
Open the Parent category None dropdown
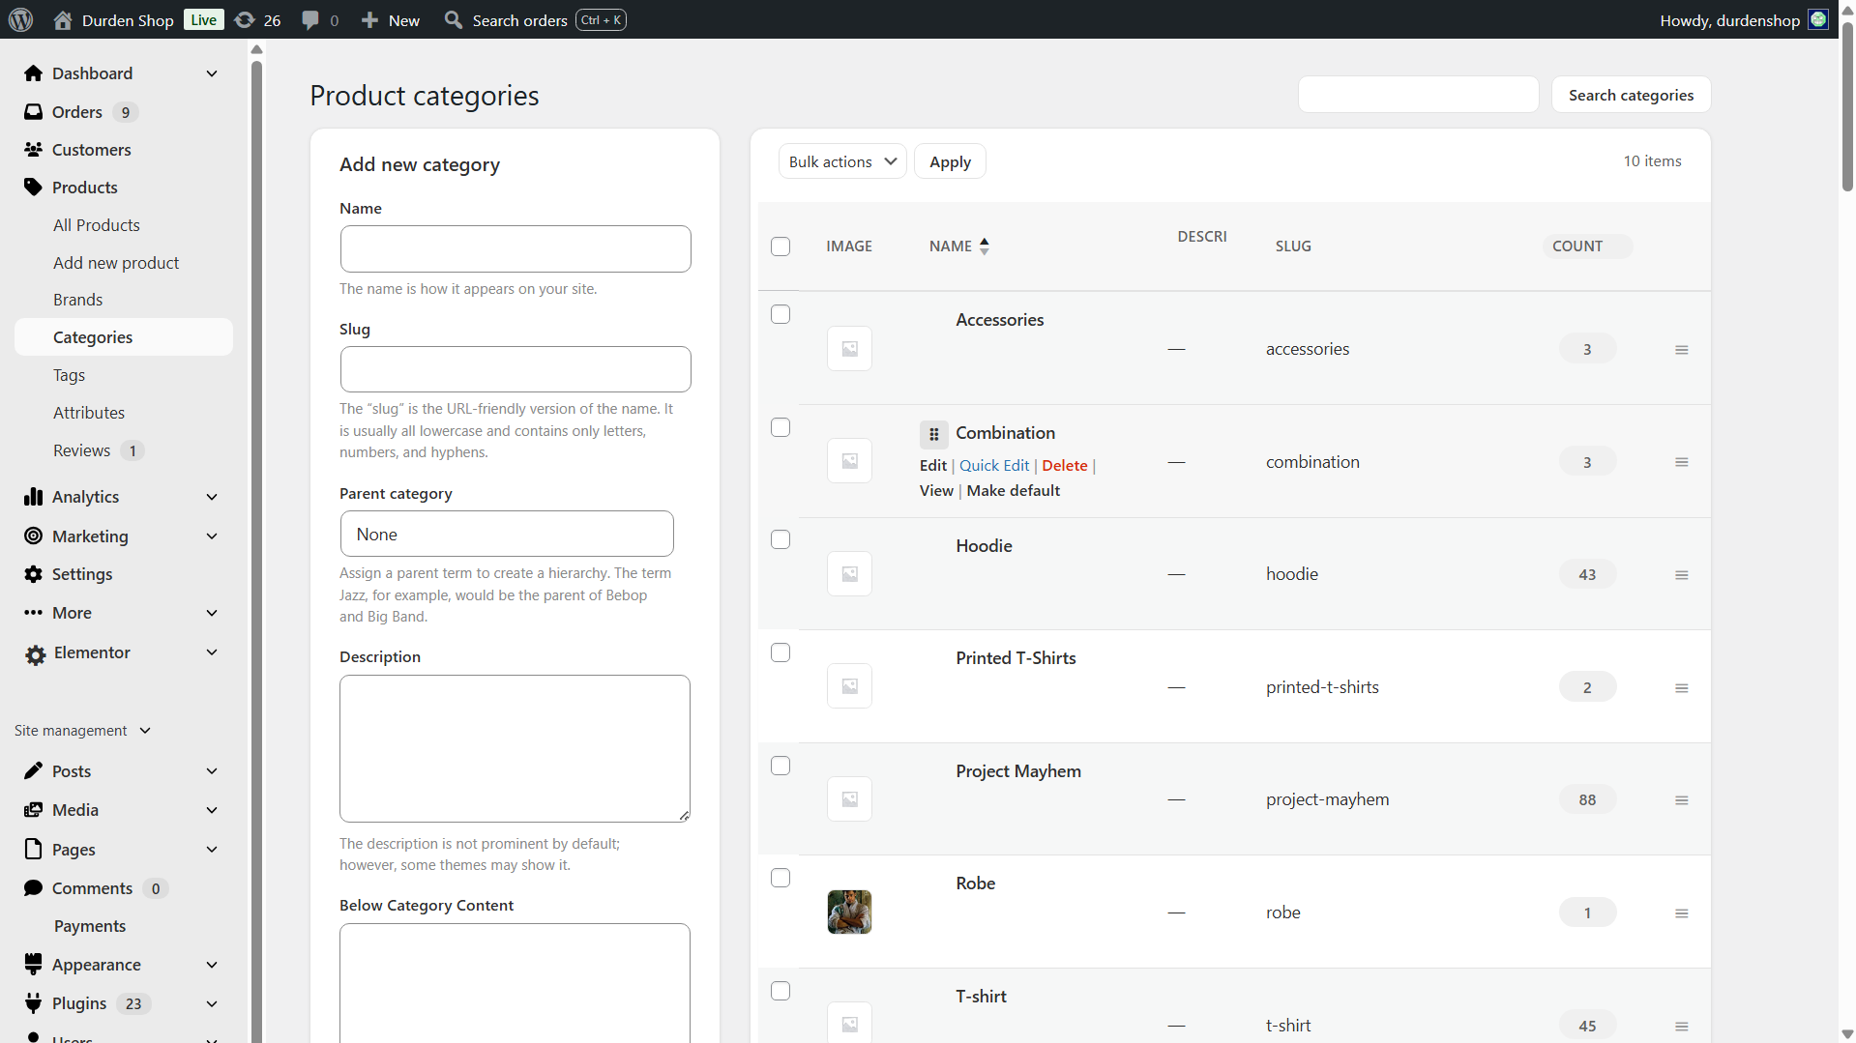(507, 533)
